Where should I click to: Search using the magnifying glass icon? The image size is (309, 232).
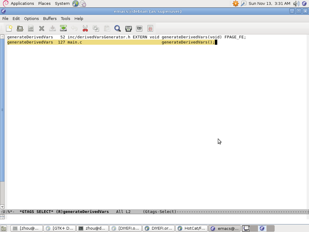[118, 28]
